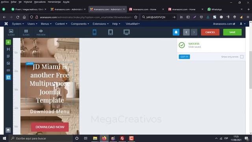Click the Preview eye icon
This screenshot has width=252, height=142.
coord(41,32)
